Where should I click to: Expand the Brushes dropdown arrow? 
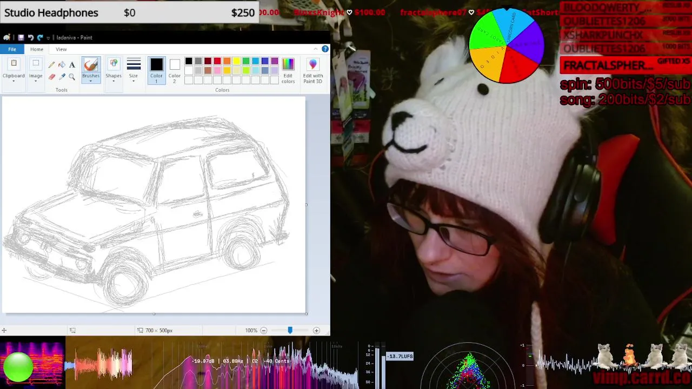pyautogui.click(x=91, y=81)
